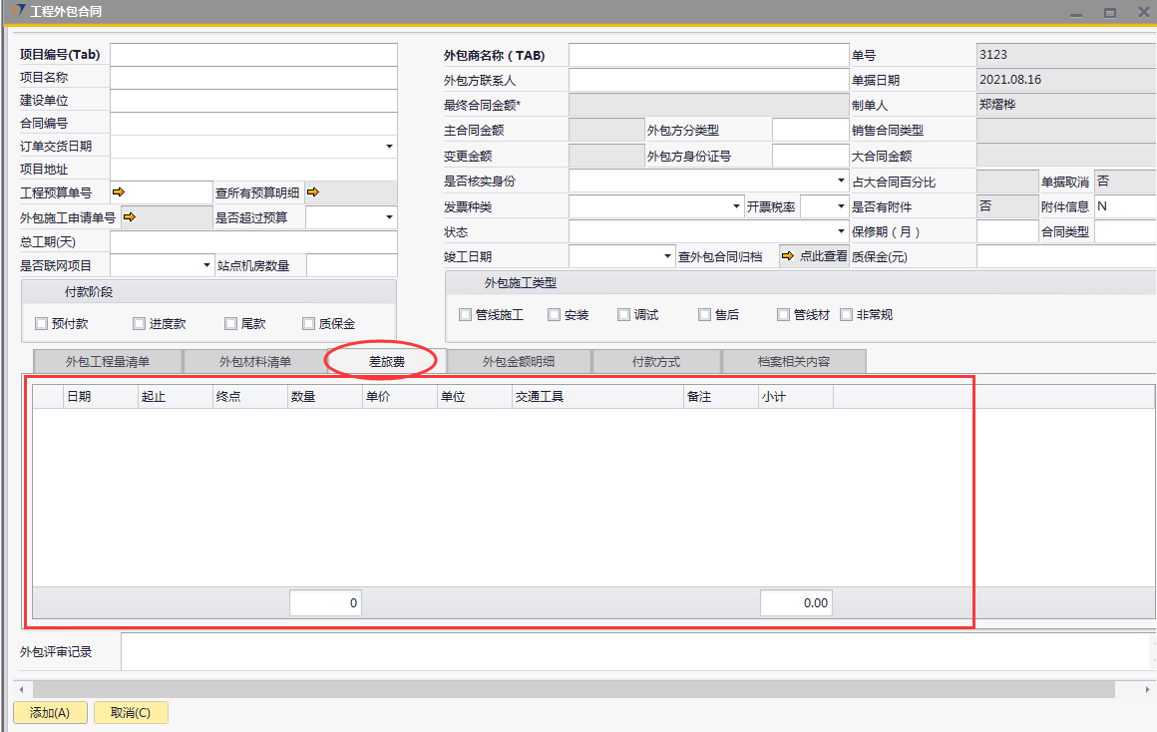1157x732 pixels.
Task: Open the 是否核实身份 dropdown
Action: click(841, 182)
